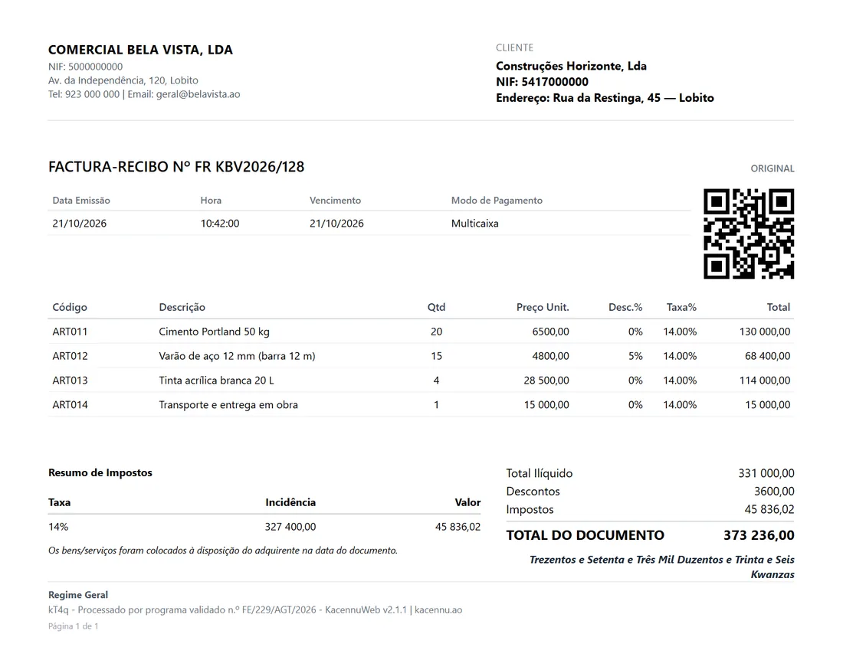
Task: Click the Resumo de Impostos heading
Action: 100,473
